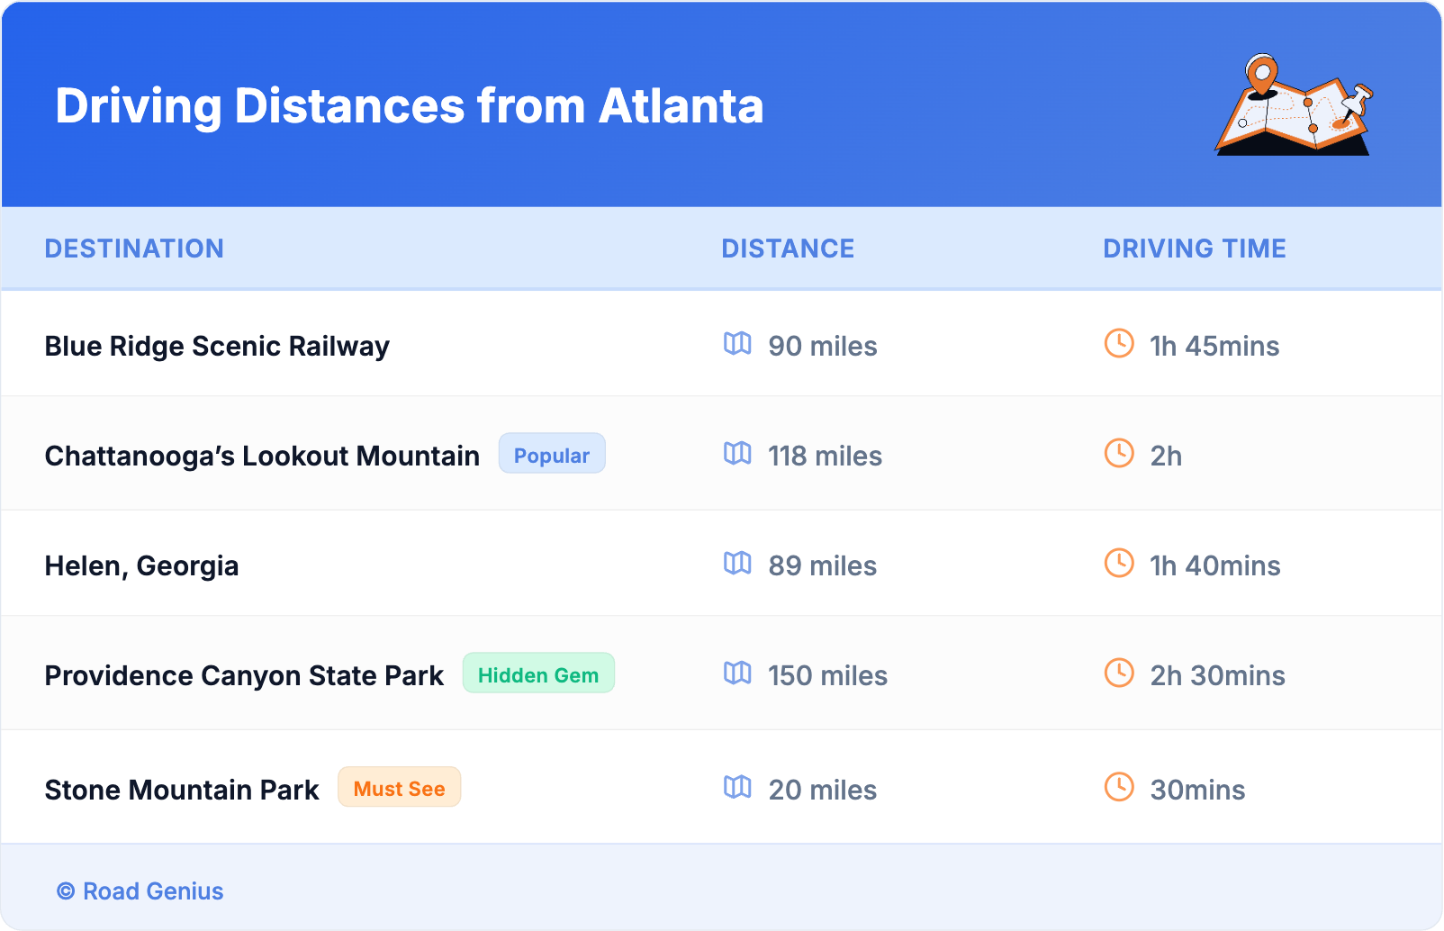Click the Driving Time column header
Viewport: 1444px width, 931px height.
pyautogui.click(x=1195, y=249)
